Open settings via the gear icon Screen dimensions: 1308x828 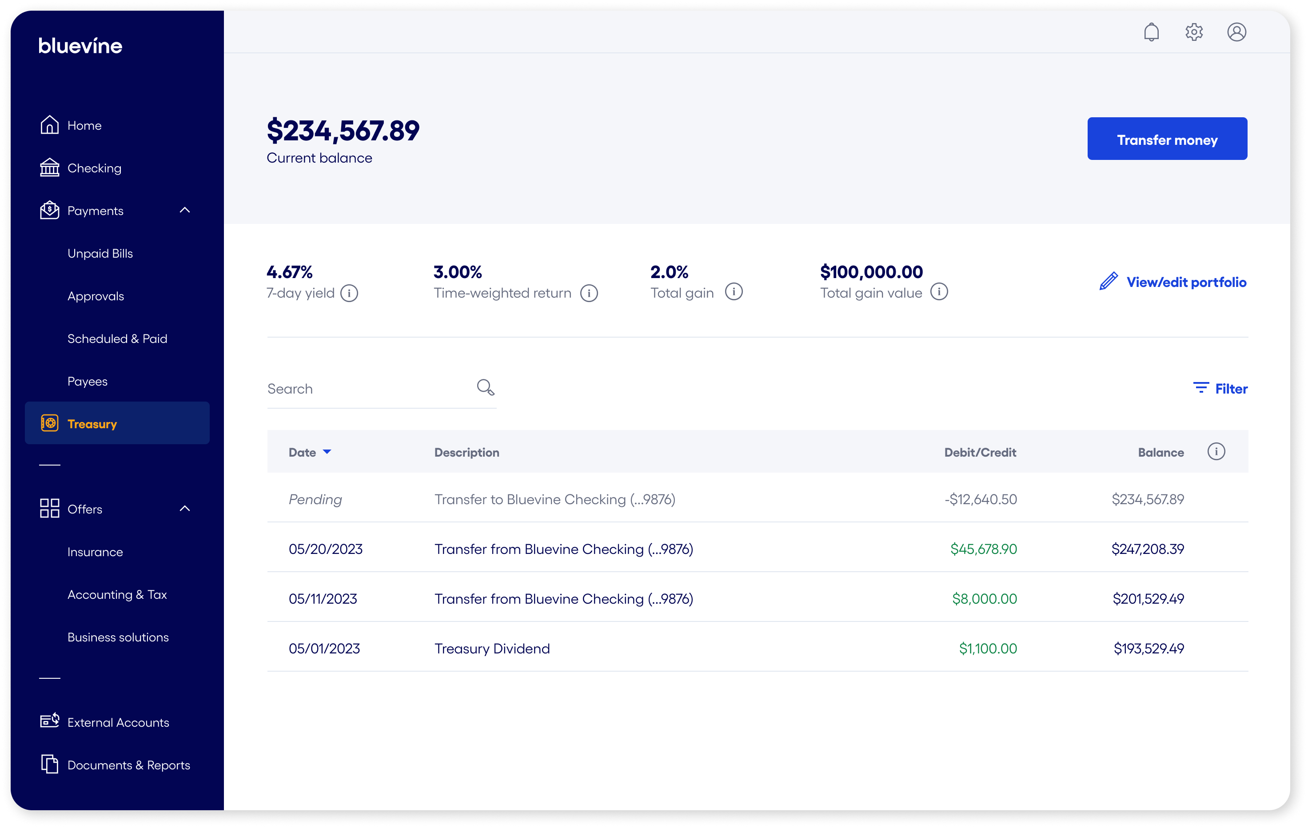coord(1193,32)
